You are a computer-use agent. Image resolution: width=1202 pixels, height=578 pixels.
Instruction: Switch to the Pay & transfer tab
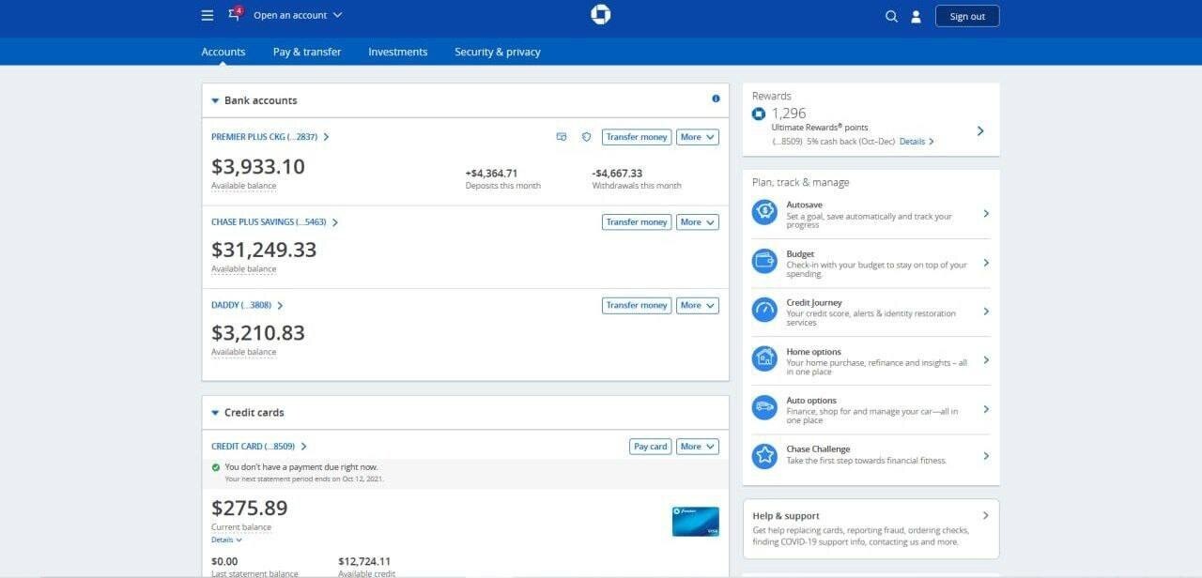click(307, 52)
